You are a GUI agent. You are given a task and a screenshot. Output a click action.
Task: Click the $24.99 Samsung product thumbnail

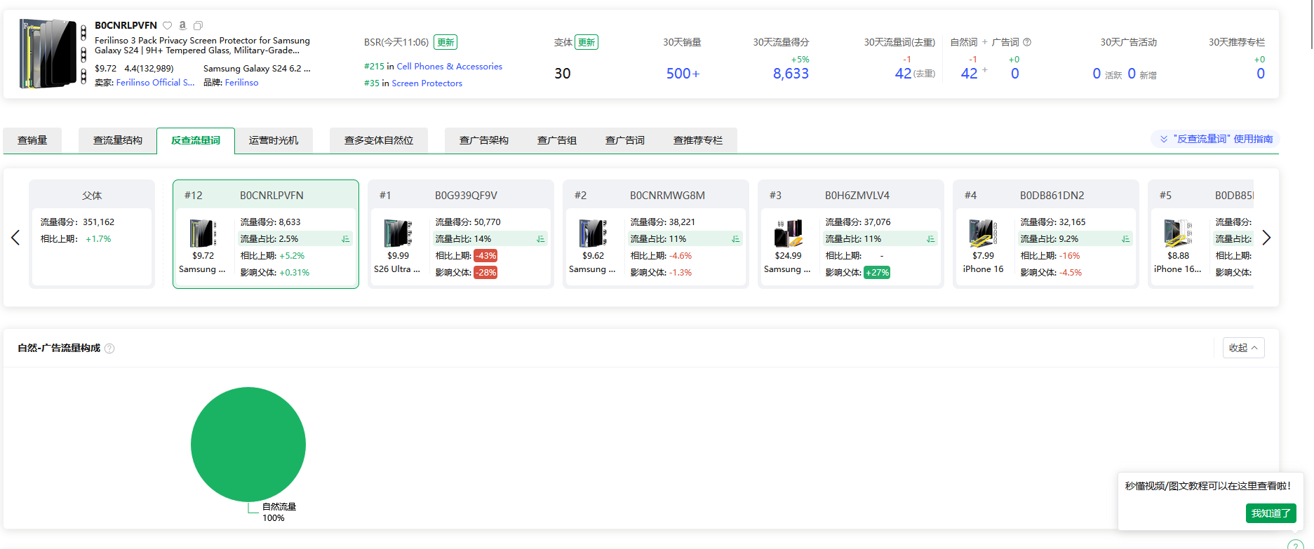(x=788, y=233)
